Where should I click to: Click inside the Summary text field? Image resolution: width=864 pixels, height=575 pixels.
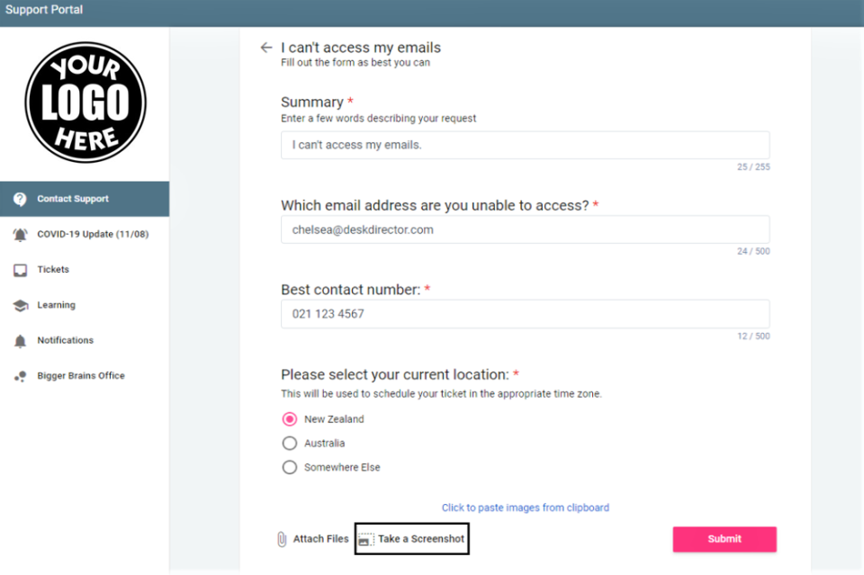[x=525, y=145]
